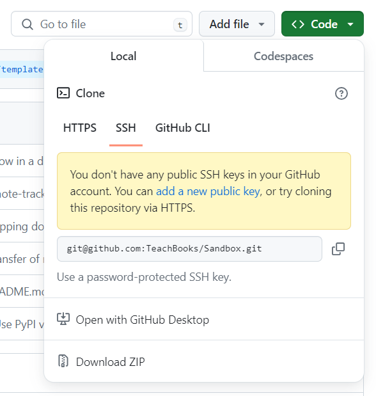Image resolution: width=376 pixels, height=396 pixels.
Task: Switch to the Local tab
Action: pos(123,56)
